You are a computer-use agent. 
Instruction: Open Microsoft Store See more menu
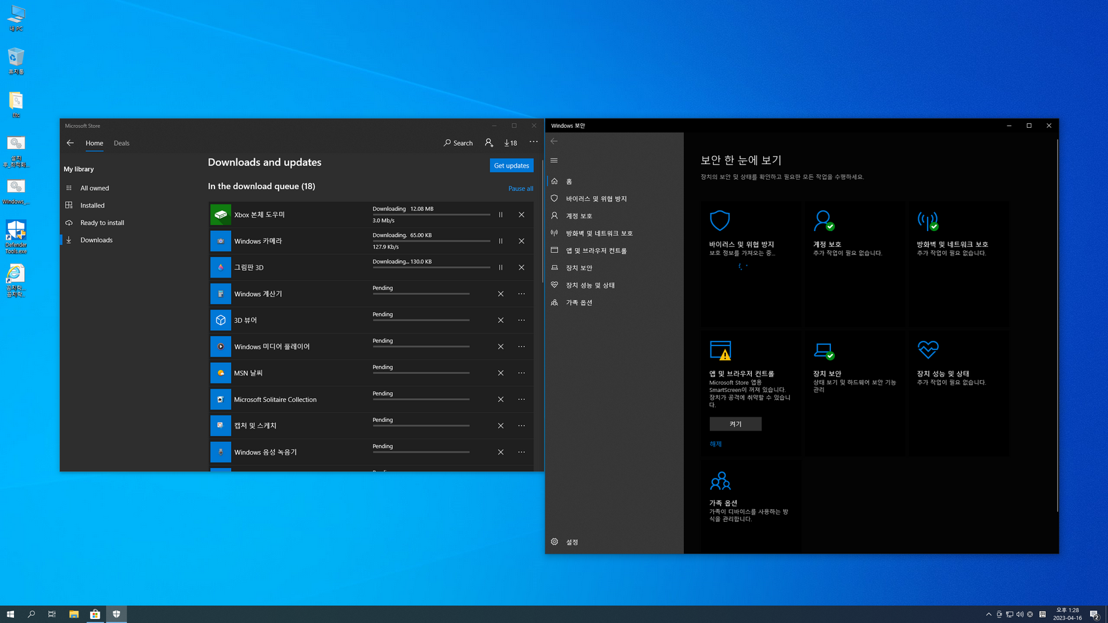pos(533,142)
